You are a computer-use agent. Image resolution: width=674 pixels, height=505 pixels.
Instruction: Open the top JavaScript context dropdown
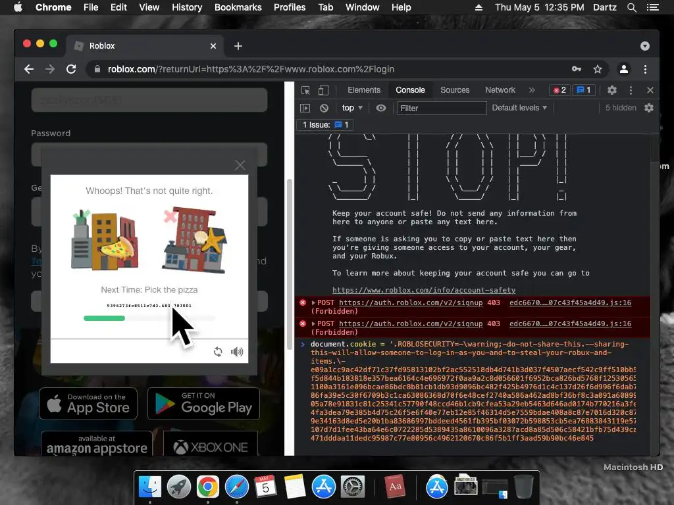(x=352, y=108)
